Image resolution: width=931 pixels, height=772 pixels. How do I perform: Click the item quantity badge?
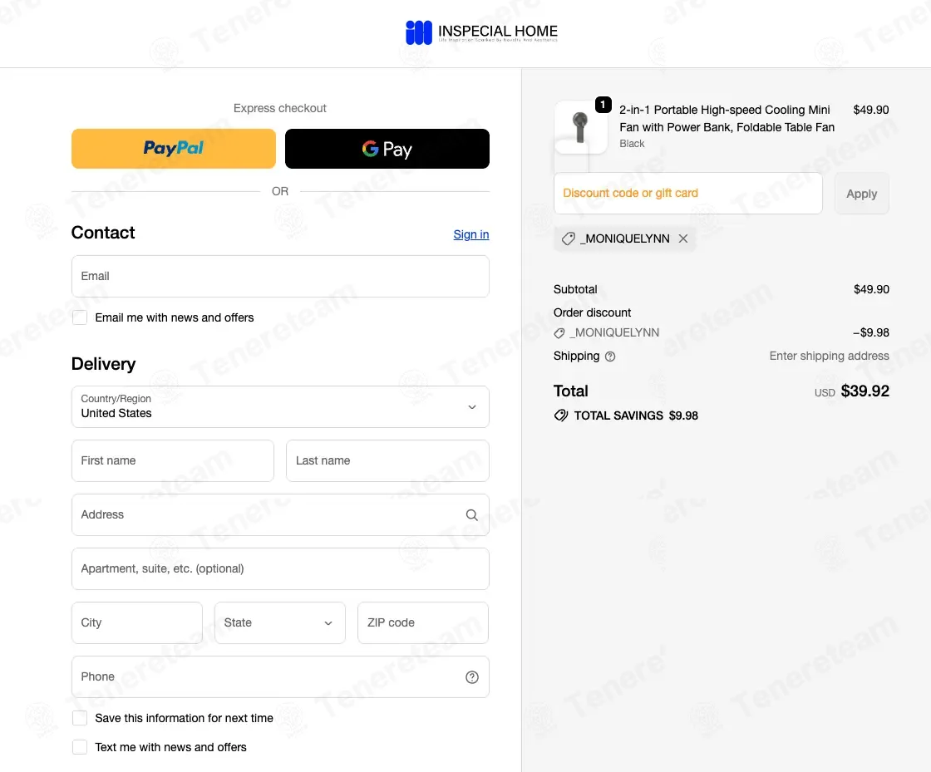[603, 105]
